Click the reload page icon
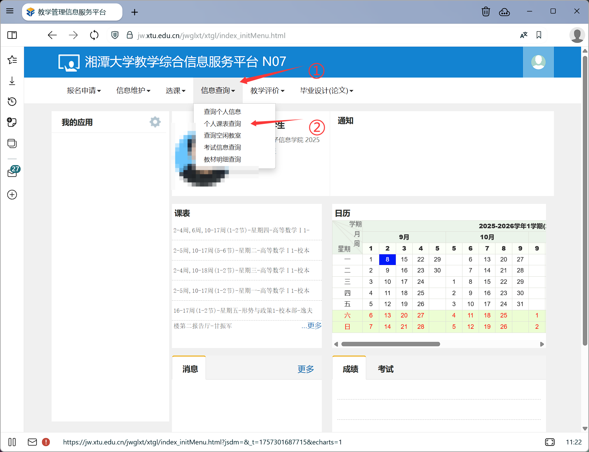 click(x=94, y=35)
